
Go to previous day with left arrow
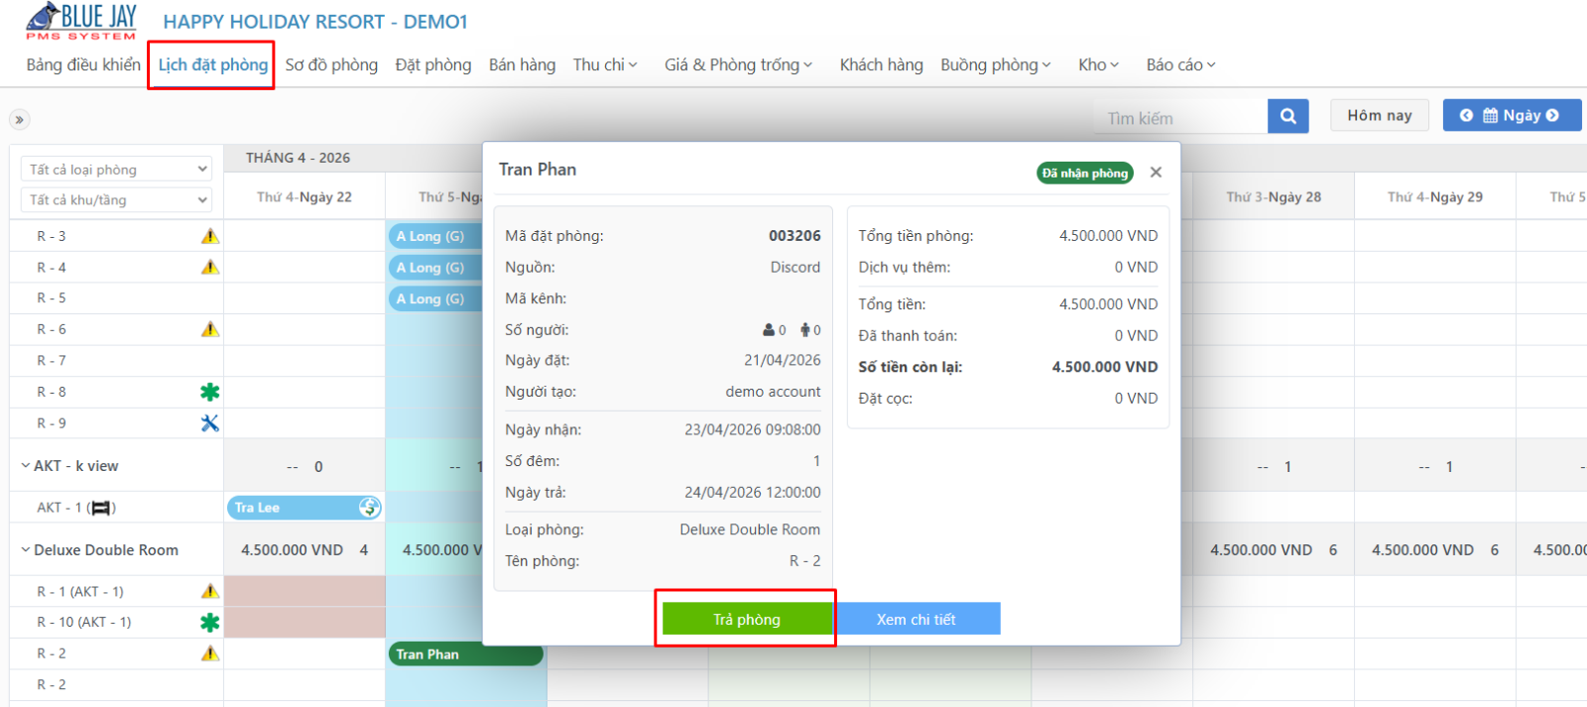coord(1466,115)
